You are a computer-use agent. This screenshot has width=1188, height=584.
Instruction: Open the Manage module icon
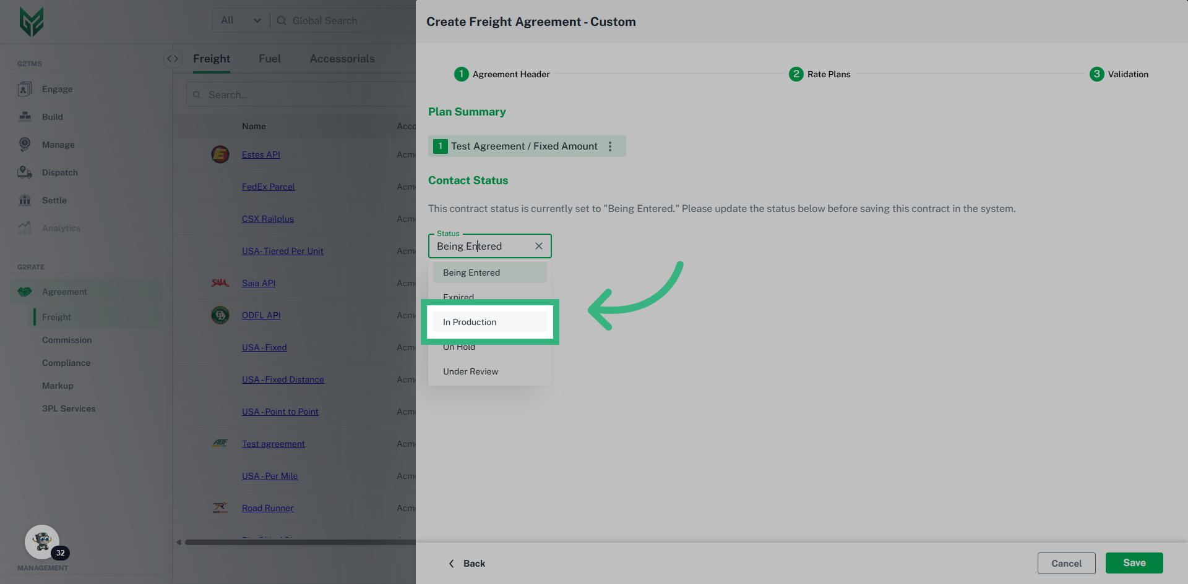click(25, 145)
